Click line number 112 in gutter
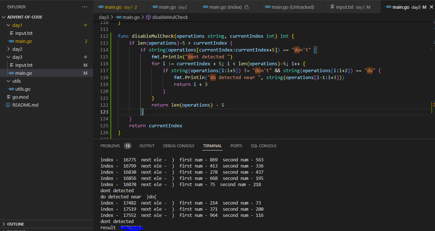 click(104, 36)
